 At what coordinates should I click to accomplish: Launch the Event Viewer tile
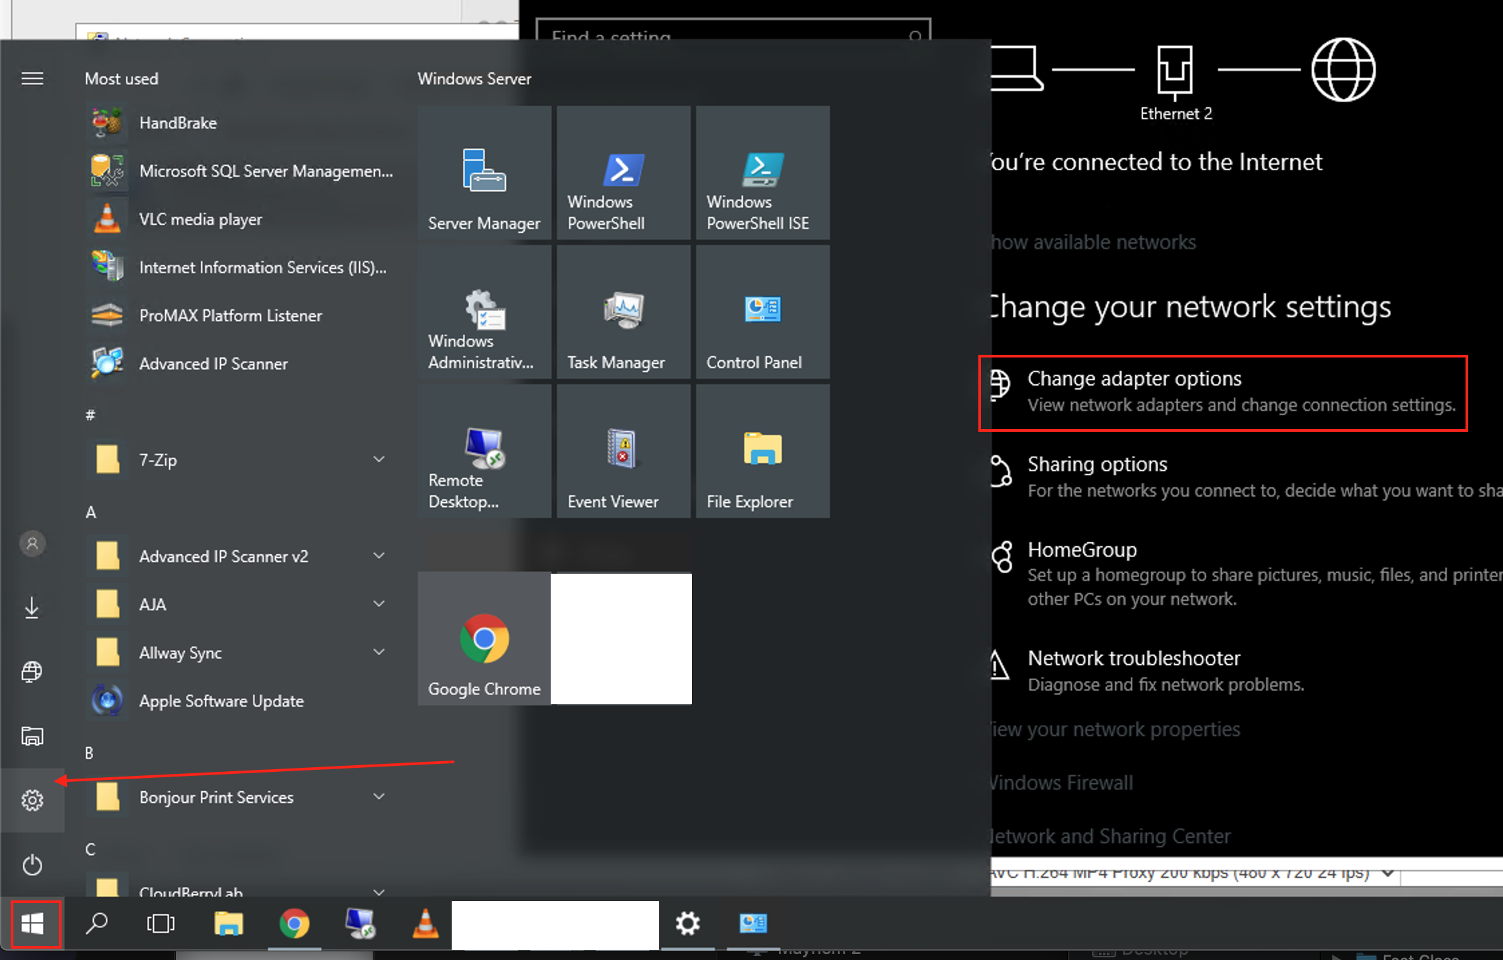(624, 451)
